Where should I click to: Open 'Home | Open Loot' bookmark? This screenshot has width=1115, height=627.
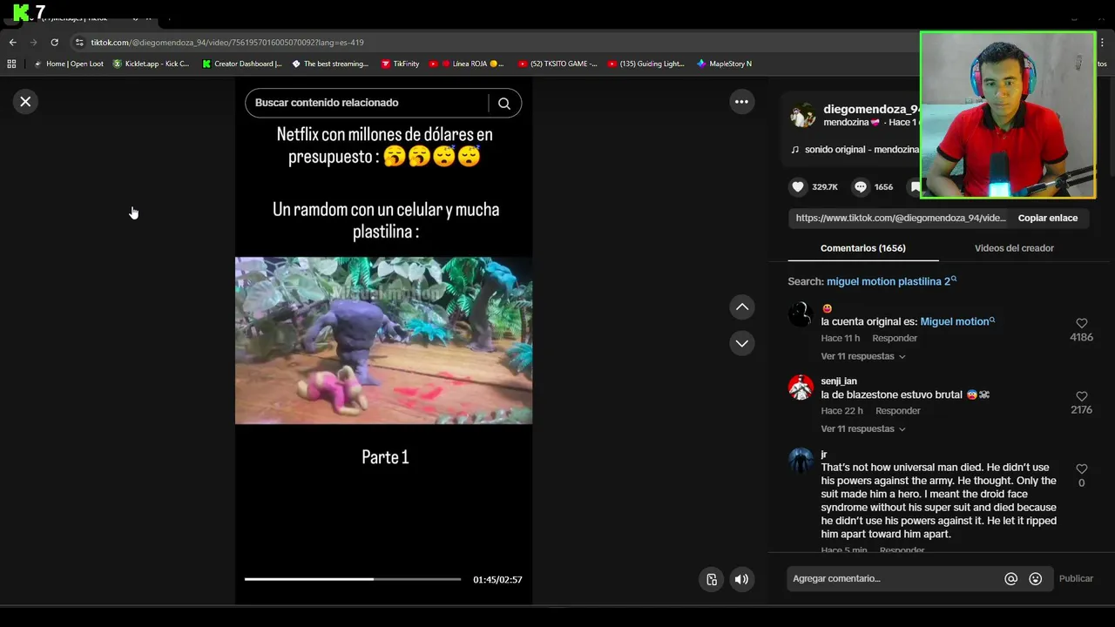click(x=68, y=64)
